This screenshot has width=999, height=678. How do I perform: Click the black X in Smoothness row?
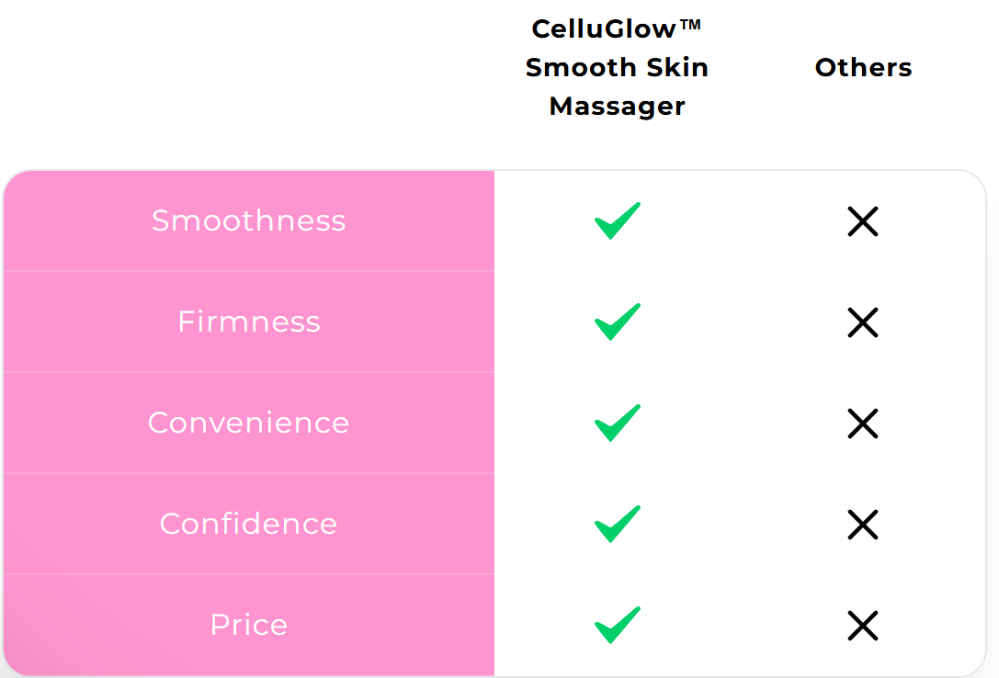pyautogui.click(x=863, y=221)
